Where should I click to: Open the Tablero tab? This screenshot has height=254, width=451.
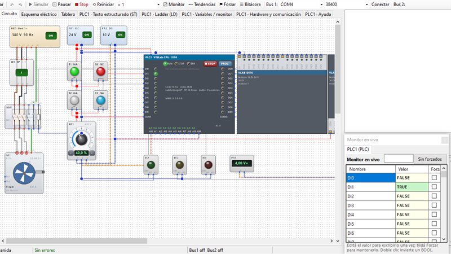pos(68,14)
